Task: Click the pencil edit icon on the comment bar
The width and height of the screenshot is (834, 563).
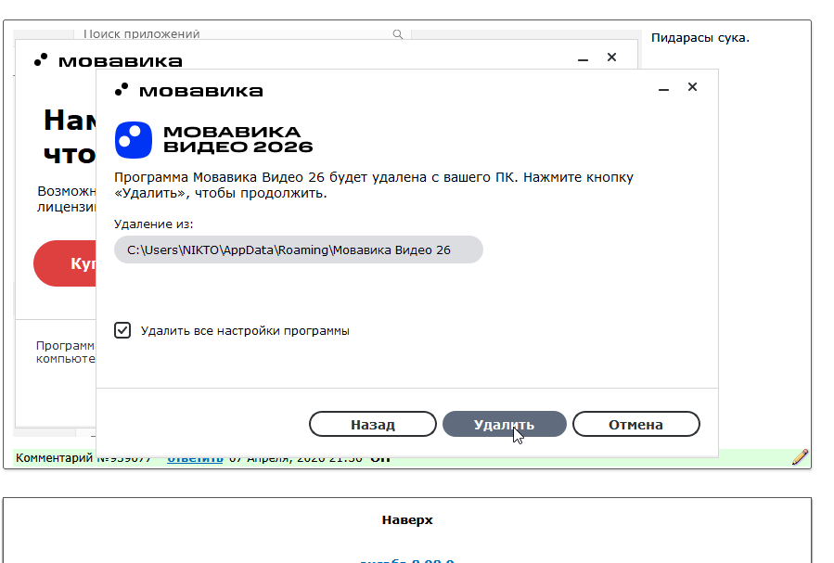Action: pyautogui.click(x=800, y=457)
